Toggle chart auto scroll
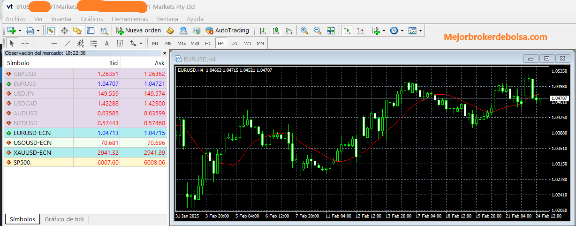The width and height of the screenshot is (576, 226). [x=347, y=30]
